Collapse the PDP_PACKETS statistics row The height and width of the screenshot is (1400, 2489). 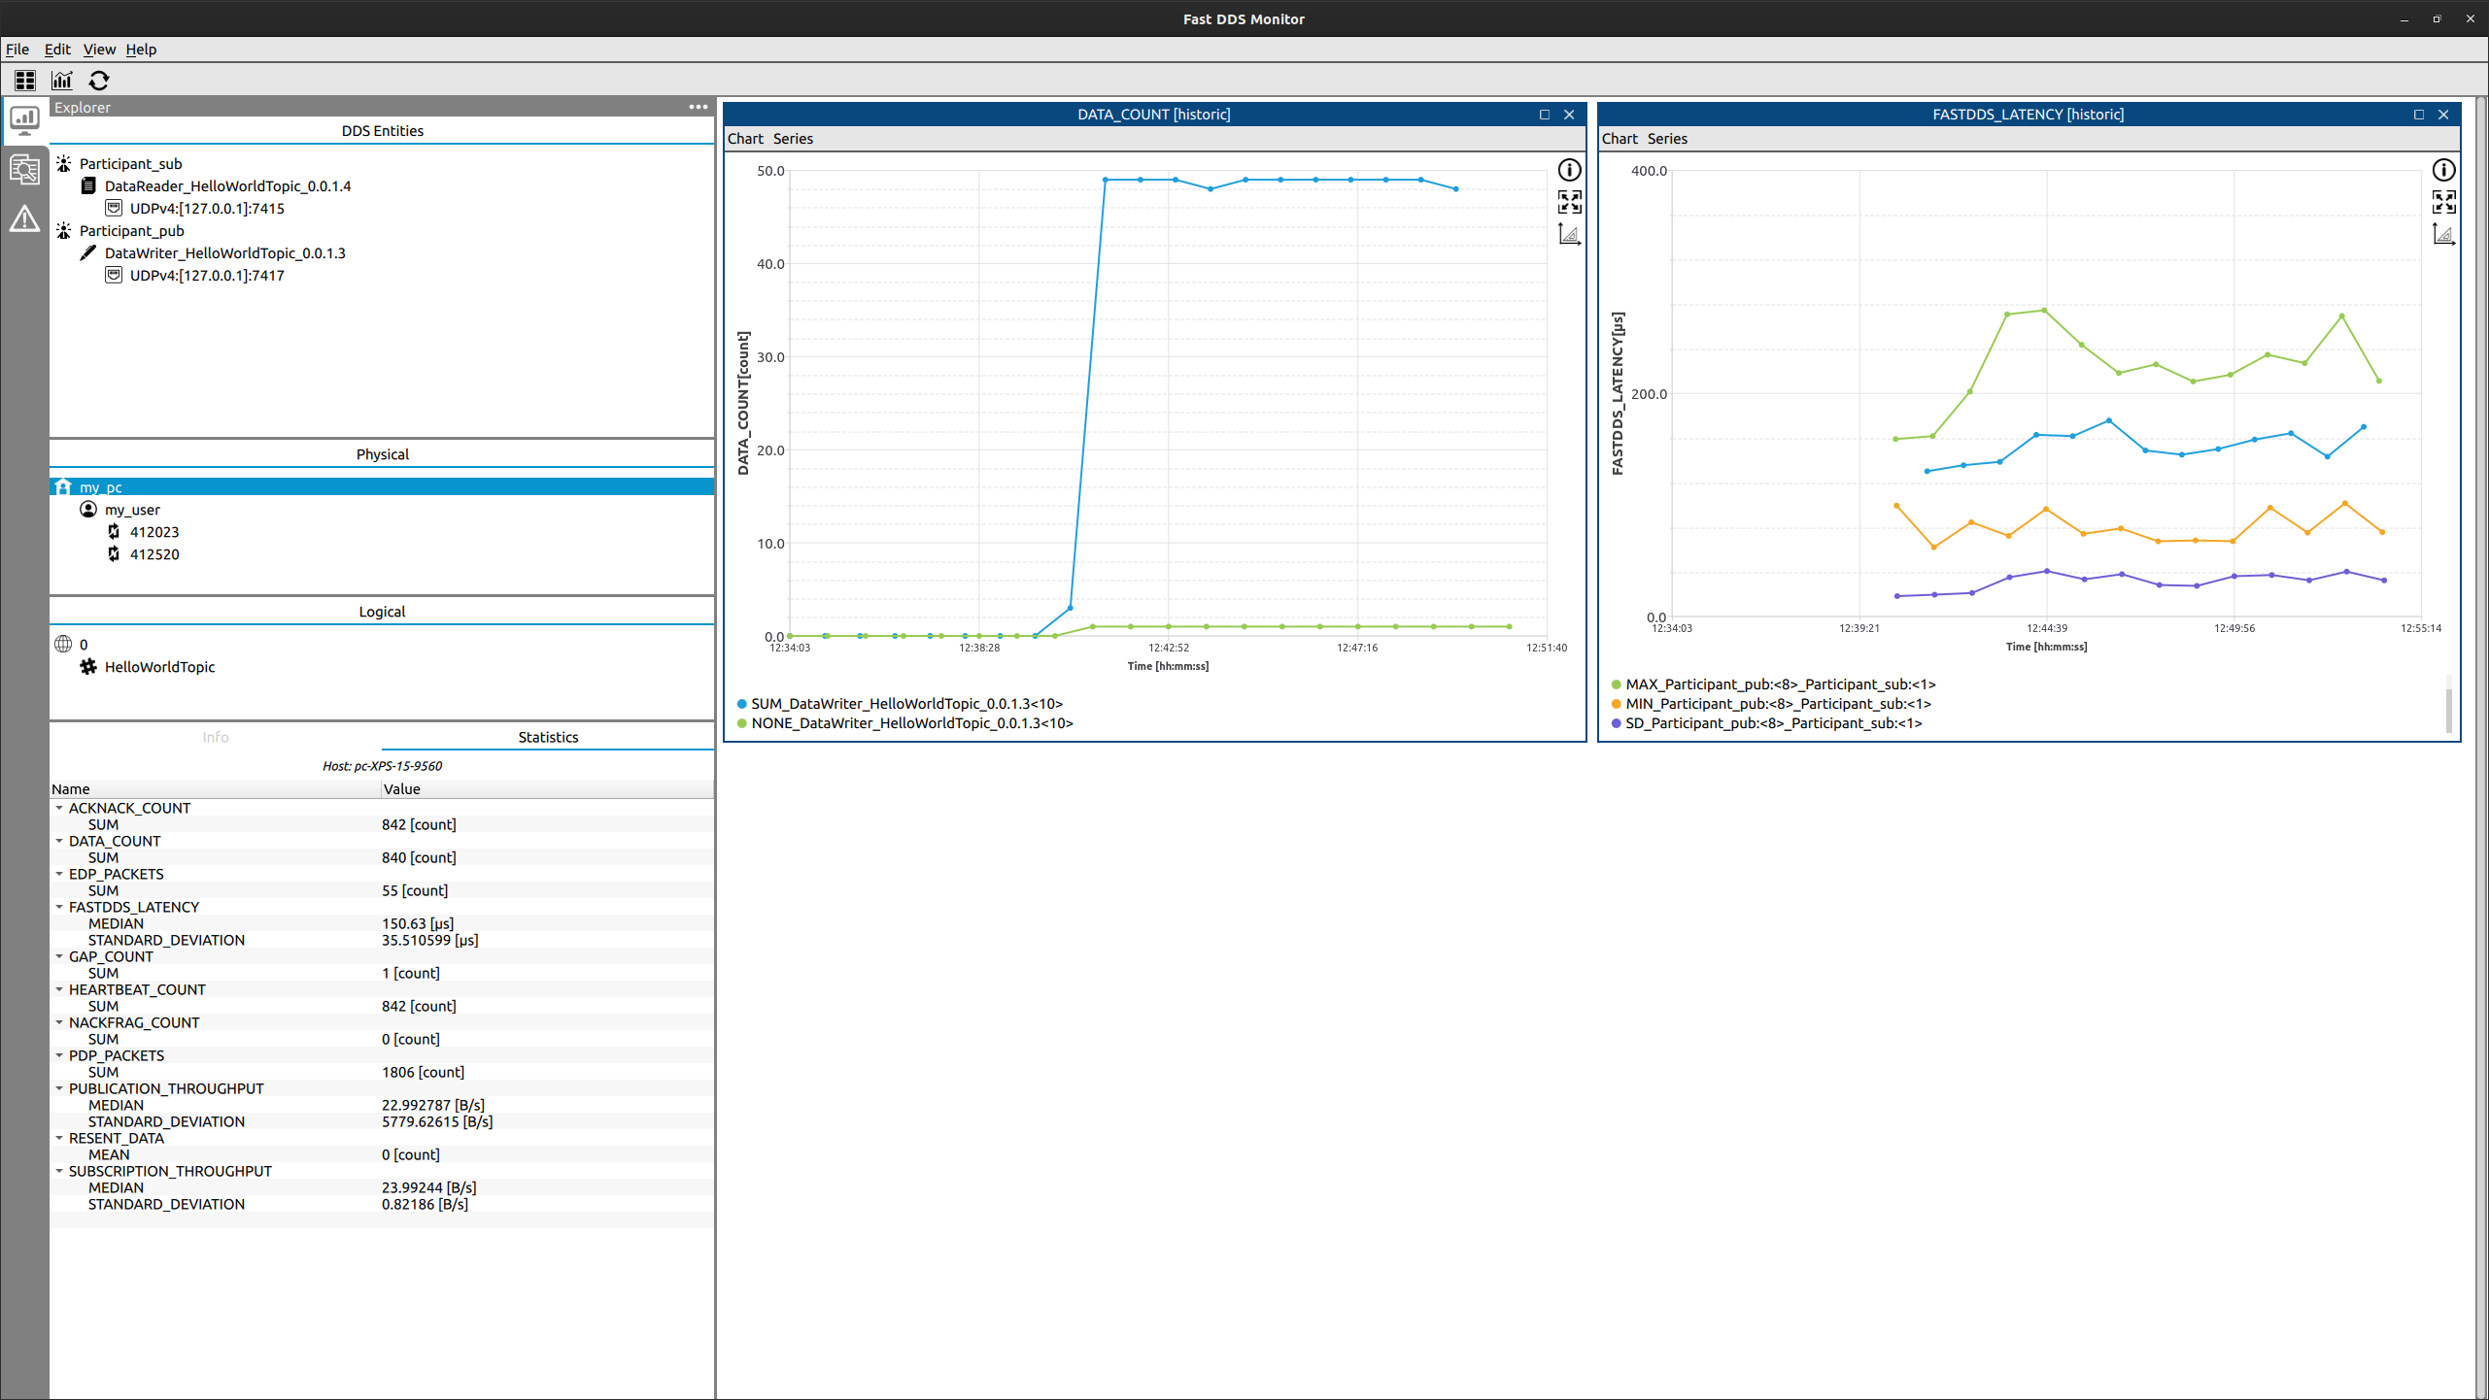[x=59, y=1055]
